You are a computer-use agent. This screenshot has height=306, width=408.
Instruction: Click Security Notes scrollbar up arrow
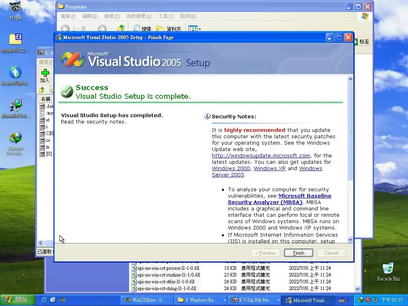[350, 79]
